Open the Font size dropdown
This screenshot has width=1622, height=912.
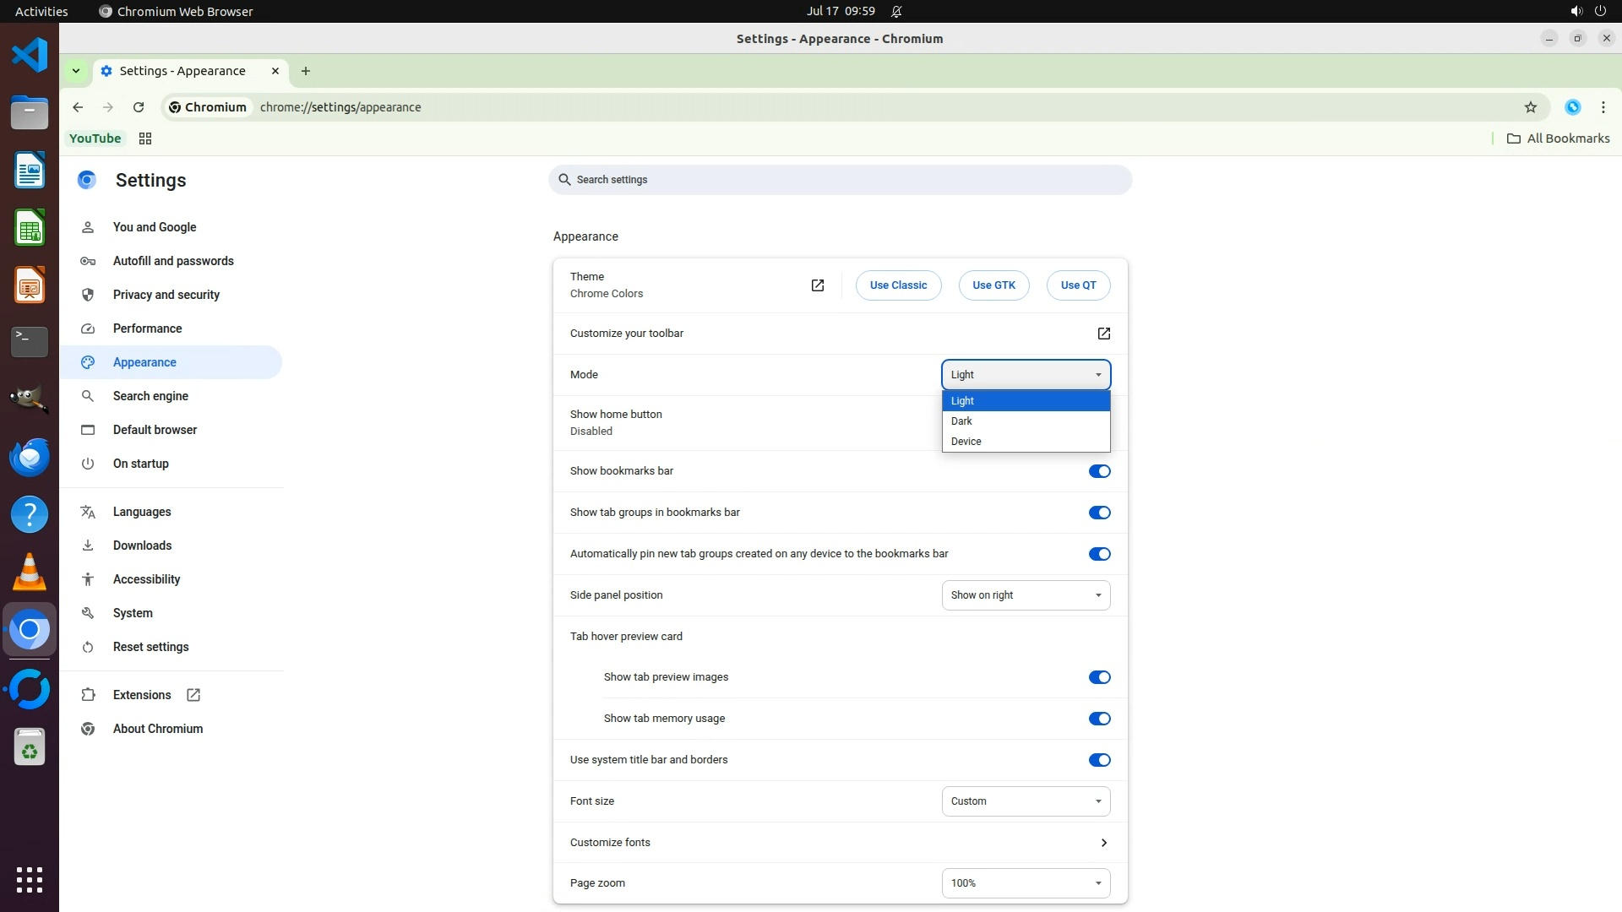(x=1026, y=801)
